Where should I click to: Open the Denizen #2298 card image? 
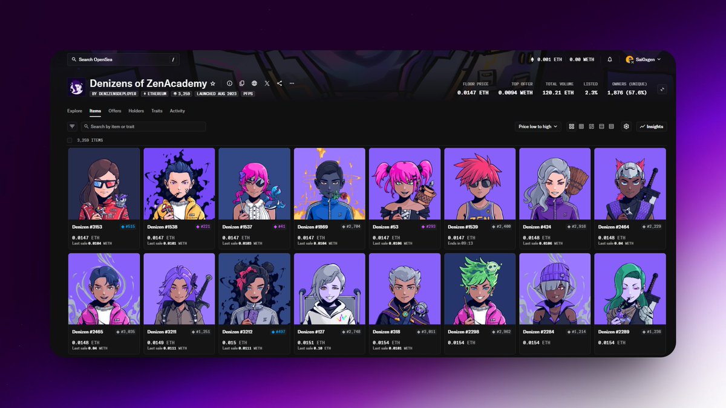coord(480,289)
